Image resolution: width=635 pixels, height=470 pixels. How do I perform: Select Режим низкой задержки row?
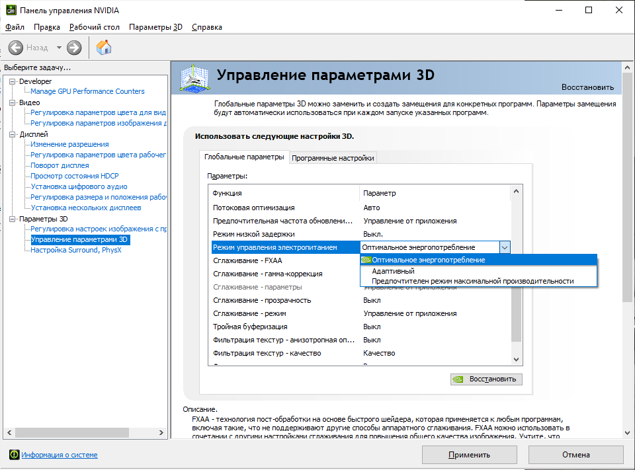pos(360,235)
